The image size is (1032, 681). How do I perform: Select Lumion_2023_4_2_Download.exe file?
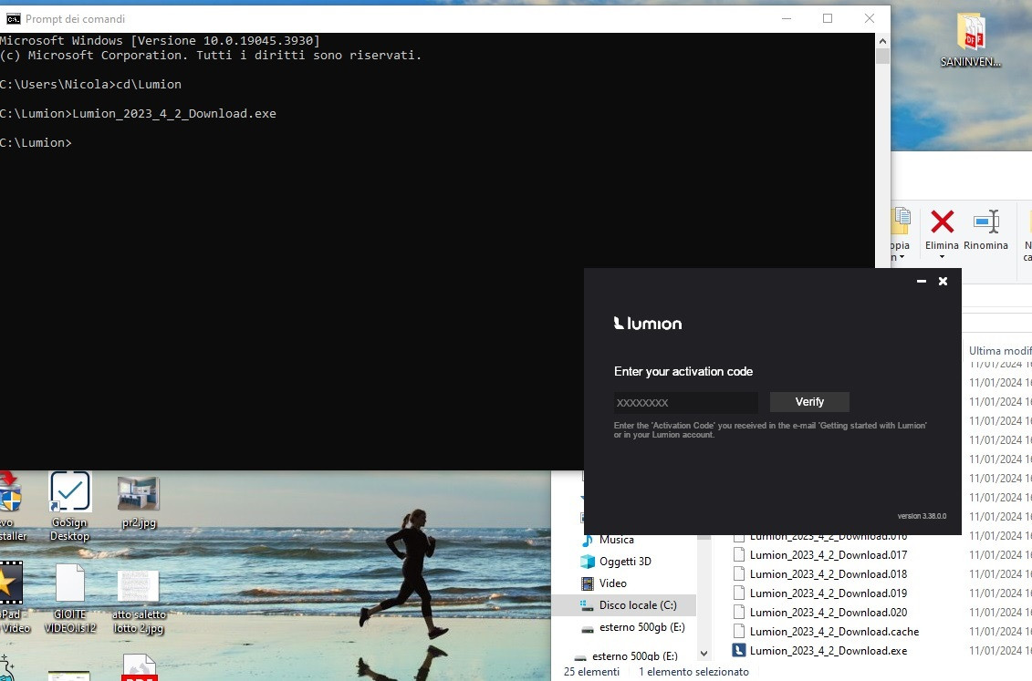[828, 650]
